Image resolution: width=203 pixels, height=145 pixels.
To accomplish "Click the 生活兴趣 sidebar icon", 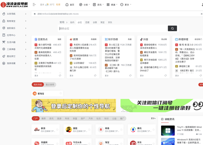I will click(4, 42).
